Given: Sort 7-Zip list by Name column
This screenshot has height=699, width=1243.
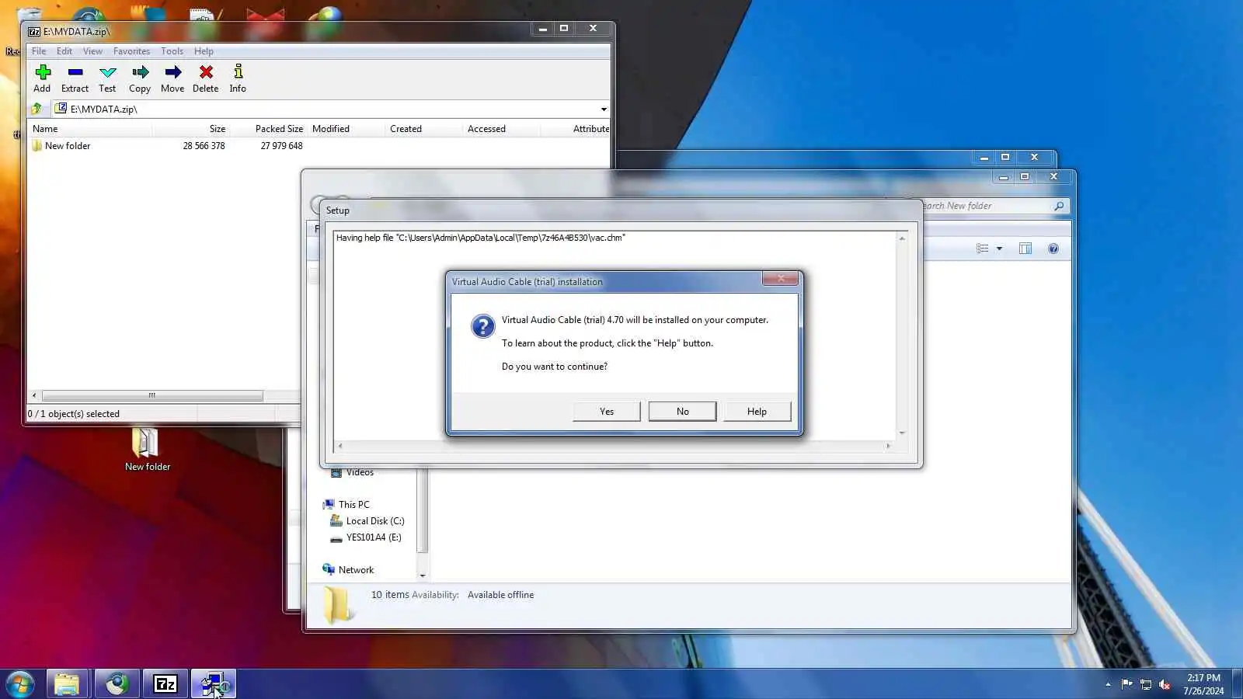Looking at the screenshot, I should [89, 129].
